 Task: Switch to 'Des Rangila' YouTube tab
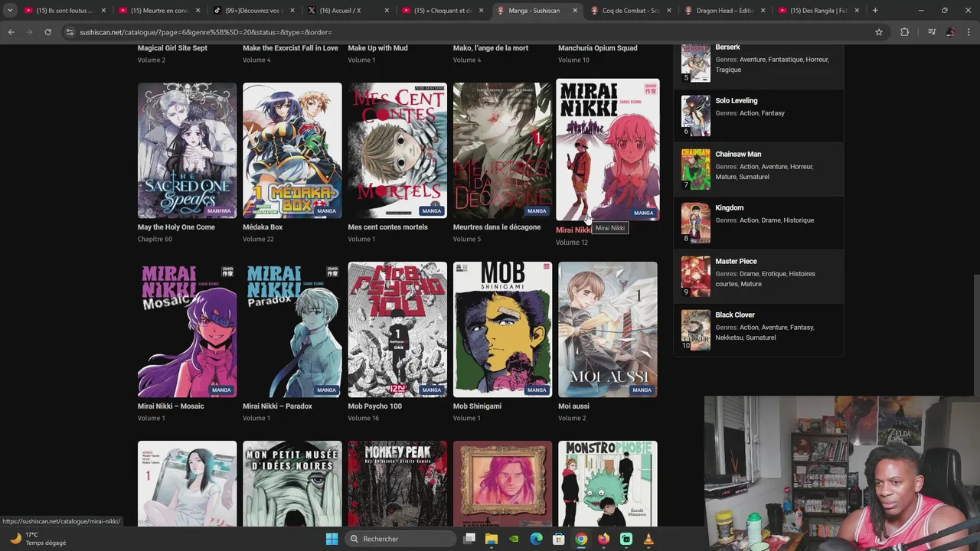pyautogui.click(x=818, y=11)
